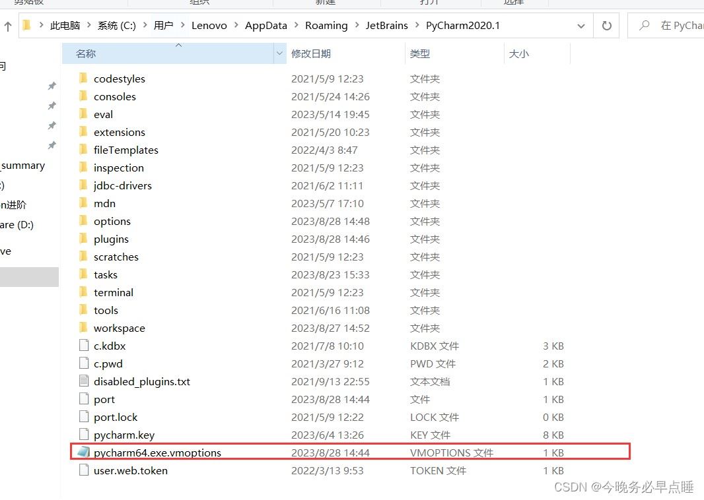704x500 pixels.
Task: Select pycharm64.exe.vmoptions file icon
Action: (x=83, y=452)
